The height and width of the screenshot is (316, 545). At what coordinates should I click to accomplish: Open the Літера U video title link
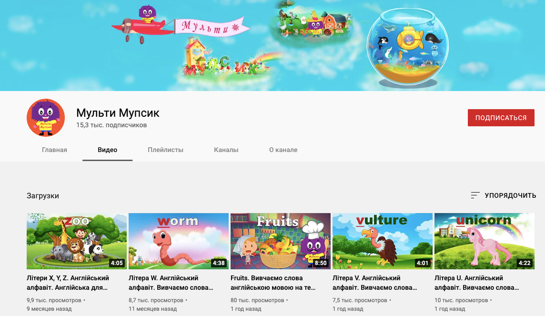(x=476, y=283)
